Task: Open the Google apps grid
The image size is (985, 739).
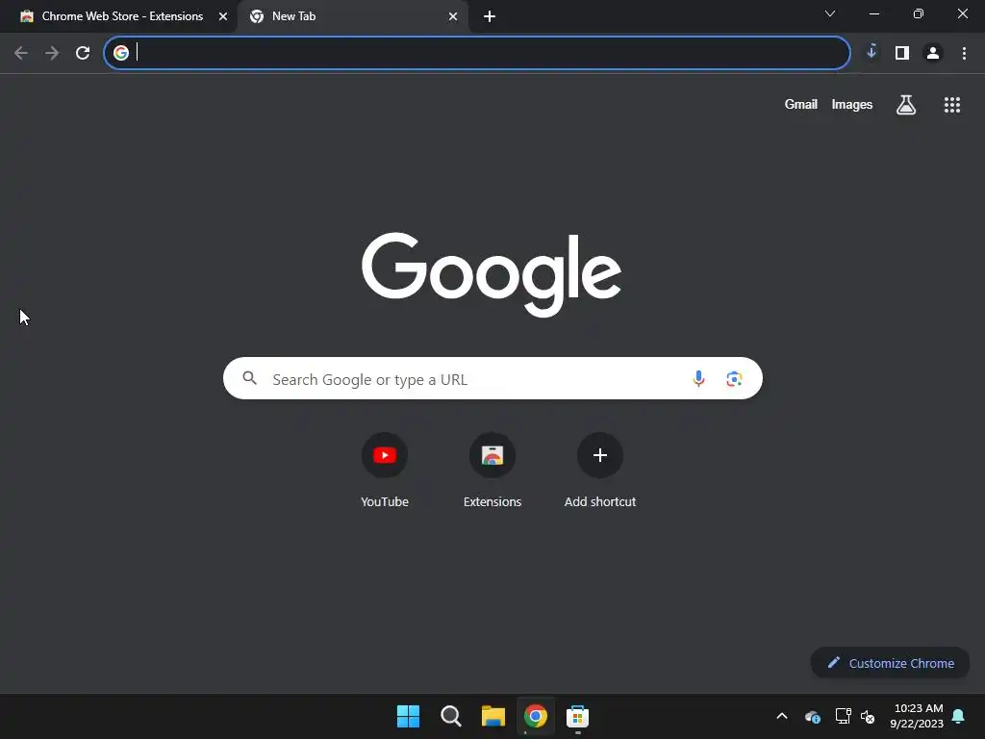Action: pos(952,105)
